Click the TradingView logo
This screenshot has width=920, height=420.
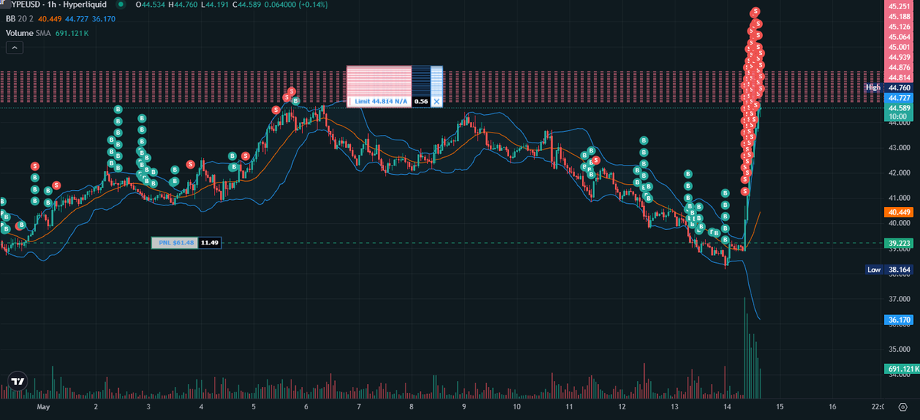16,381
